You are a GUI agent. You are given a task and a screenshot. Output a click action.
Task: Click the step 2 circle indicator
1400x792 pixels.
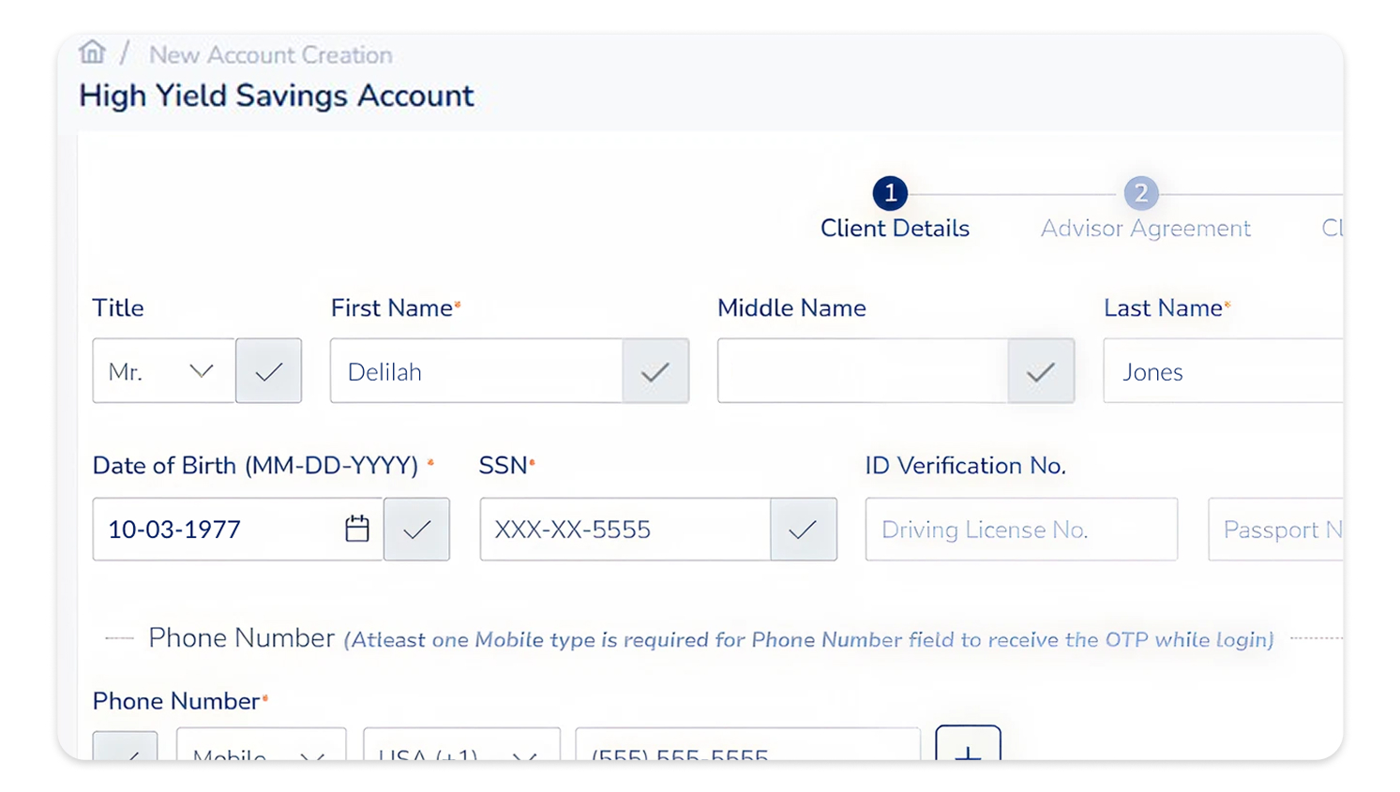(x=1140, y=194)
